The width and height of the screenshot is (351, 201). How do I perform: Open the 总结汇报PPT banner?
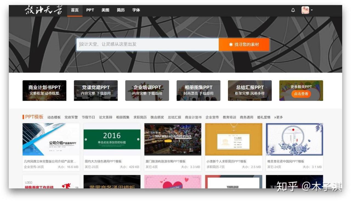pyautogui.click(x=250, y=91)
